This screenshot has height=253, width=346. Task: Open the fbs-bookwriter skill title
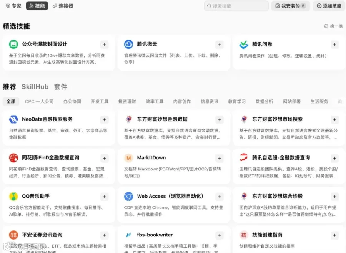[x=155, y=235]
